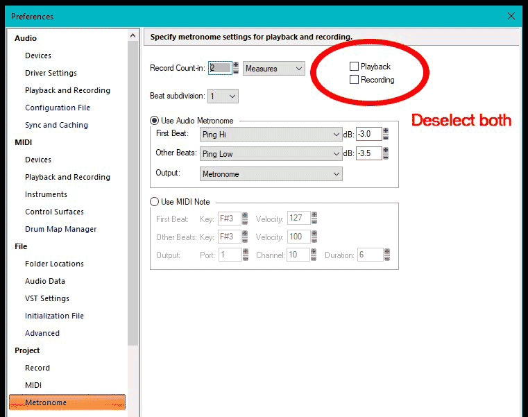Open the Output Metronome dropdown

click(271, 174)
